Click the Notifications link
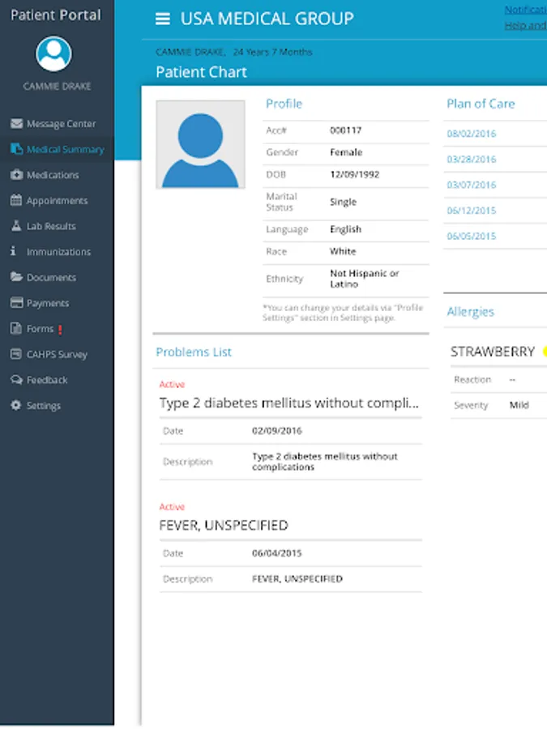Image resolution: width=547 pixels, height=729 pixels. (526, 9)
